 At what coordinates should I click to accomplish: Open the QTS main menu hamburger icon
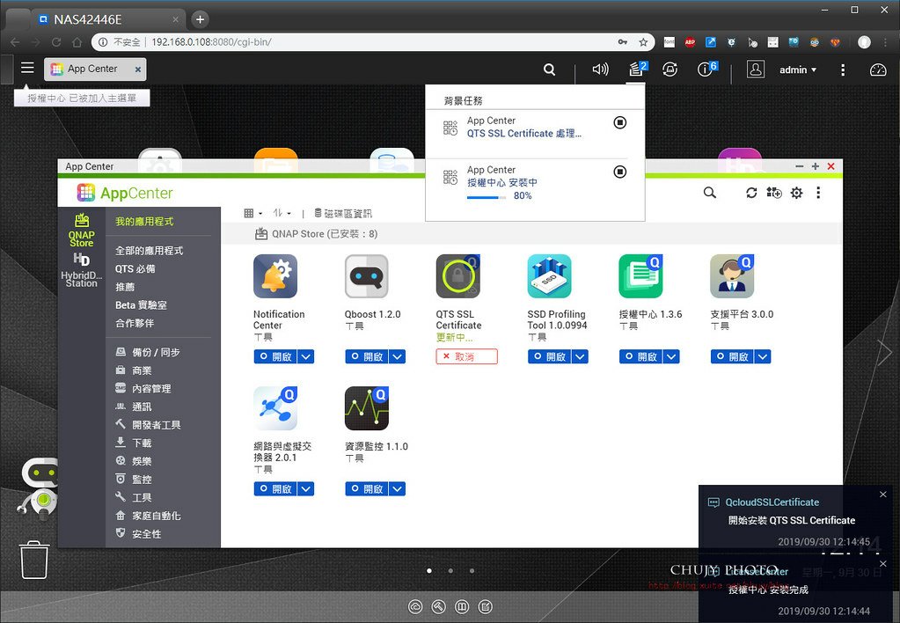(x=27, y=68)
